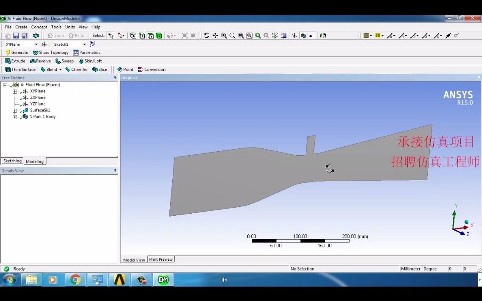The height and width of the screenshot is (301, 482).
Task: Switch to the Sketching tab
Action: 12,161
